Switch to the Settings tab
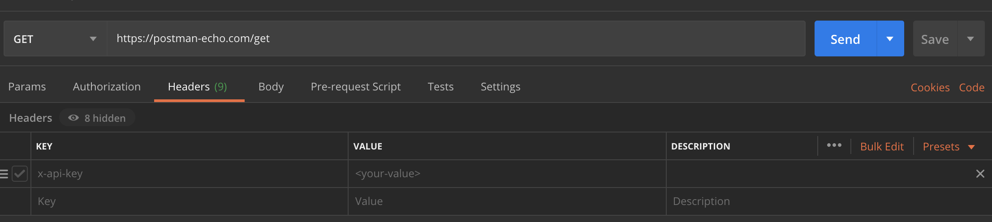 coord(500,86)
